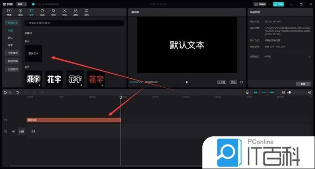Start voice-over recording with microphone
Image resolution: width=315 pixels, height=169 pixels.
click(247, 92)
